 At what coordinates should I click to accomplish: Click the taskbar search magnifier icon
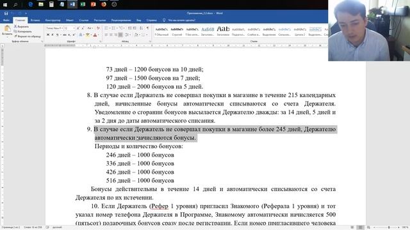(15, 4)
